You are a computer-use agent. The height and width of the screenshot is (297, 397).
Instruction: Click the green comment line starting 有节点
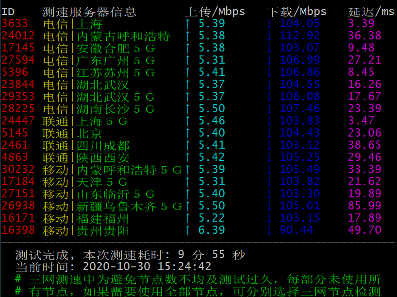click(x=198, y=291)
